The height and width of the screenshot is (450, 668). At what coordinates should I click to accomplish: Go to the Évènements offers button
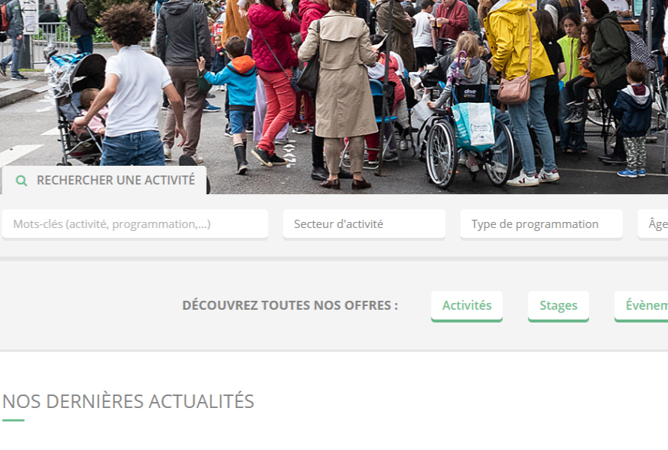[642, 306]
